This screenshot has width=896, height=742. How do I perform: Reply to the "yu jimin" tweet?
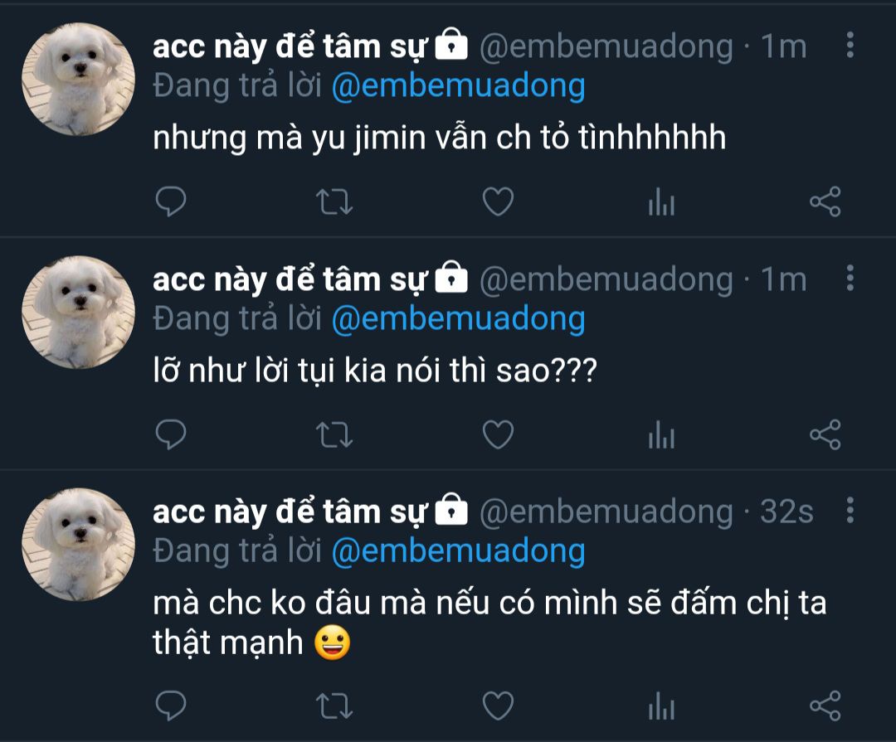pyautogui.click(x=171, y=201)
